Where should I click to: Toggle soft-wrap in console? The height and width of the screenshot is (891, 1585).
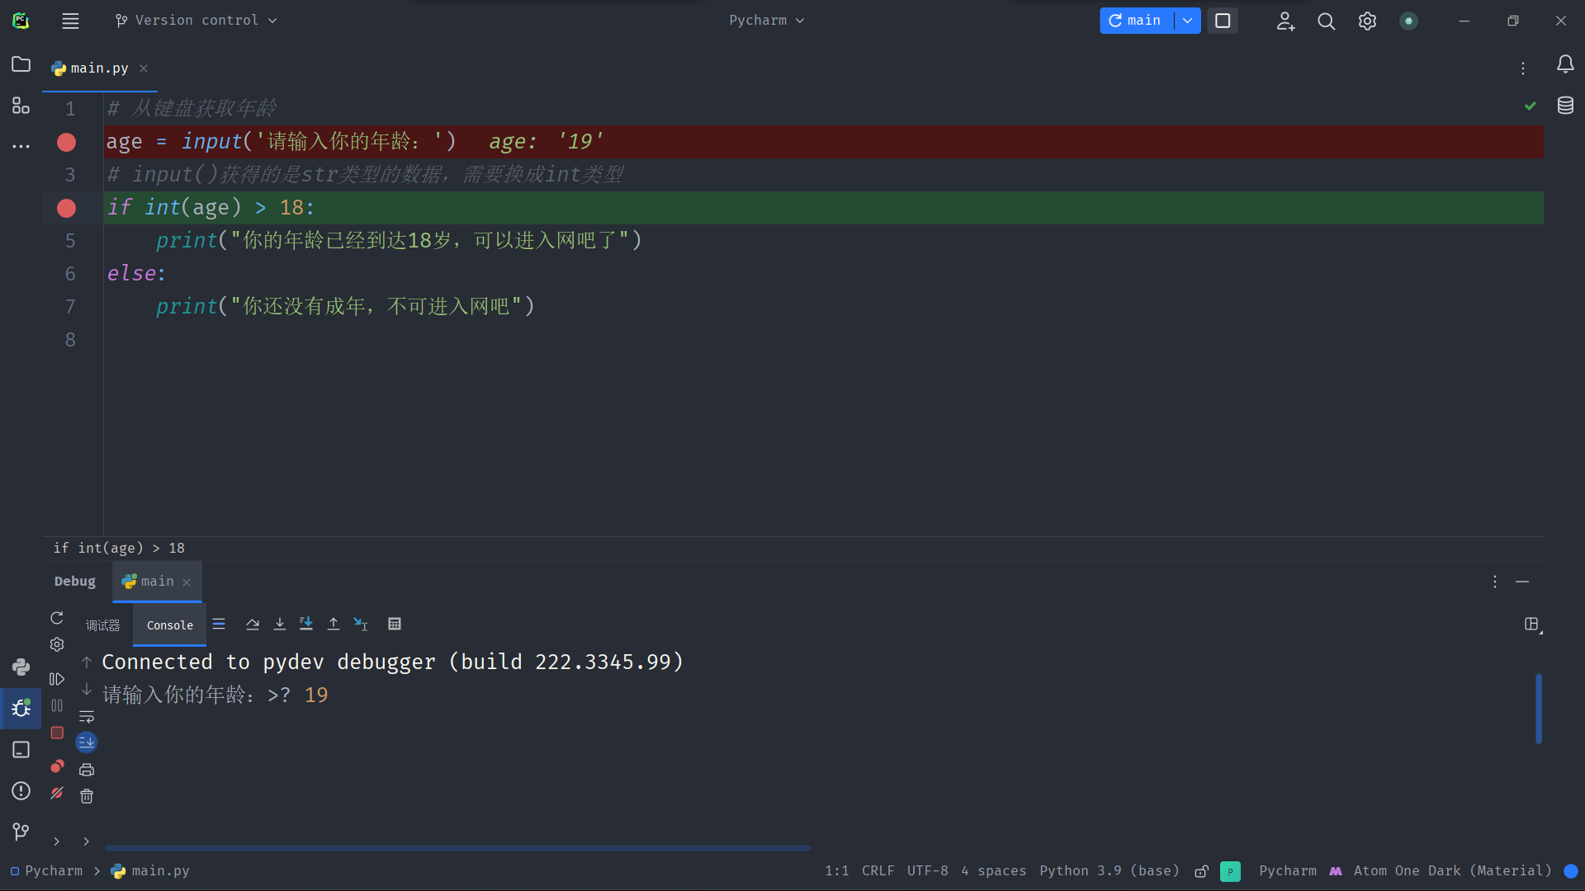87,717
